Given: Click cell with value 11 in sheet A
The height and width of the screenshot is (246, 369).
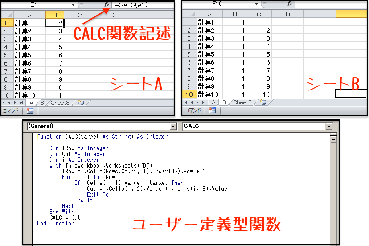Looking at the screenshot, I should 55,95.
